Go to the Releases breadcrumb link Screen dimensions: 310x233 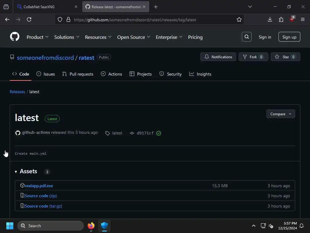17,92
